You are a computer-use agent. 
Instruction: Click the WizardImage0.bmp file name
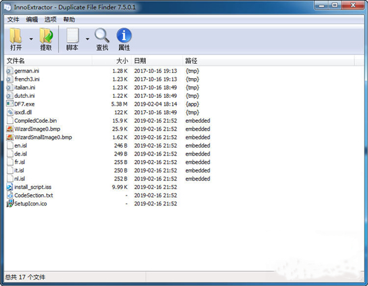click(37, 129)
